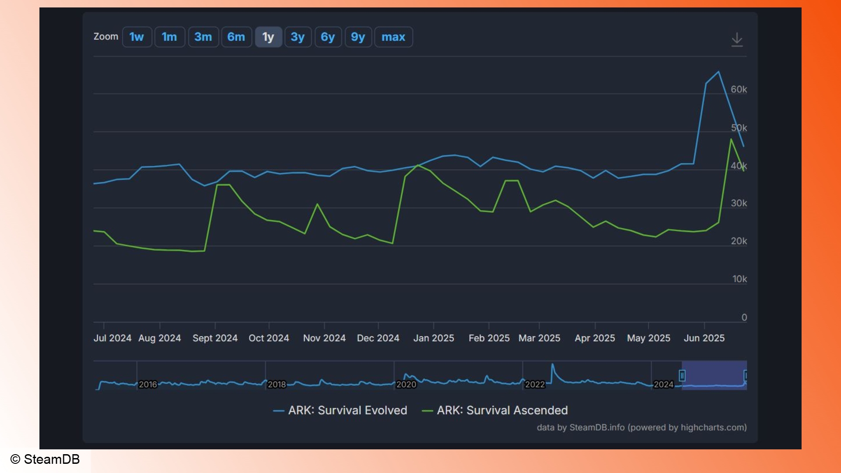841x473 pixels.
Task: Click the blue Evolved line peak in June 2025
Action: pos(718,72)
